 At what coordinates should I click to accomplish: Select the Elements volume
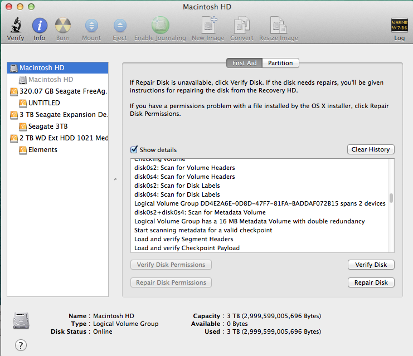[x=57, y=149]
